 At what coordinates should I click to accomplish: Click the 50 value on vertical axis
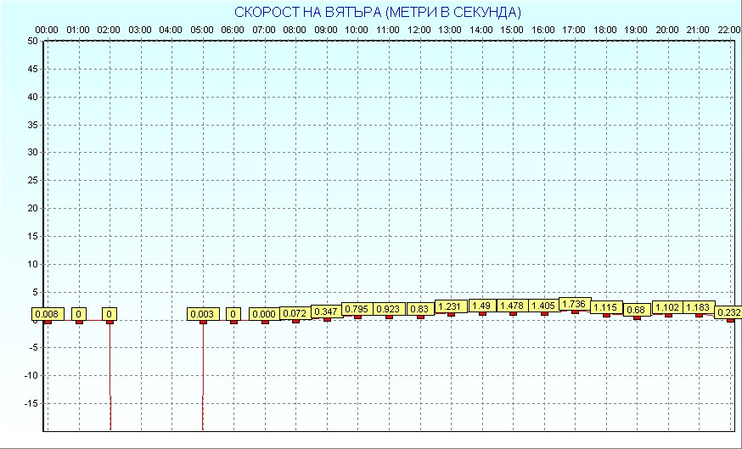32,41
